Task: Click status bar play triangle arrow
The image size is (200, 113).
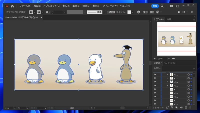Action: 91,108
